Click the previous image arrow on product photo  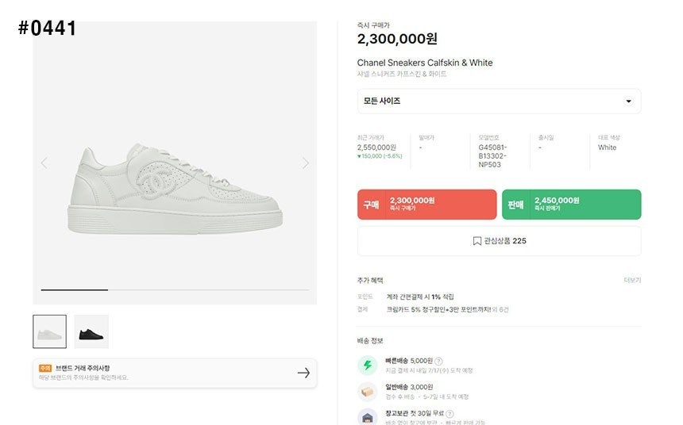pyautogui.click(x=44, y=163)
